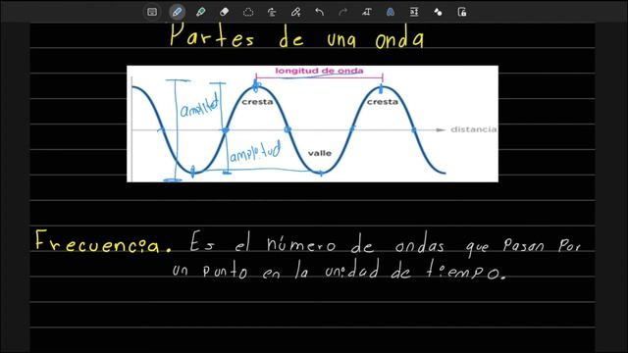
Task: Select the pen-plus shape tool
Action: (295, 12)
